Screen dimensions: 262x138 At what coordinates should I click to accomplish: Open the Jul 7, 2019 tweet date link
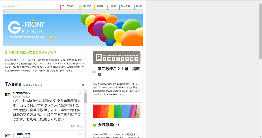76,126
